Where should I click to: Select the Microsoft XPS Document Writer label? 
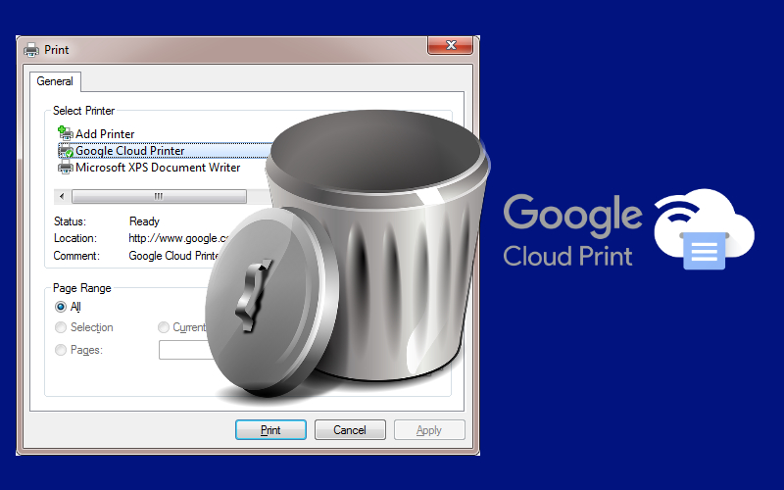click(158, 168)
